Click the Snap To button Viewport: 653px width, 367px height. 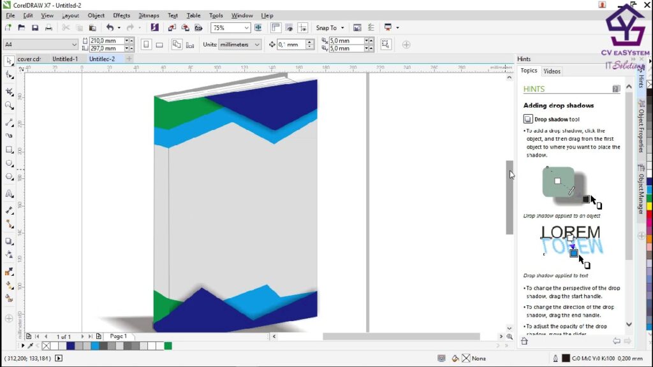point(330,28)
